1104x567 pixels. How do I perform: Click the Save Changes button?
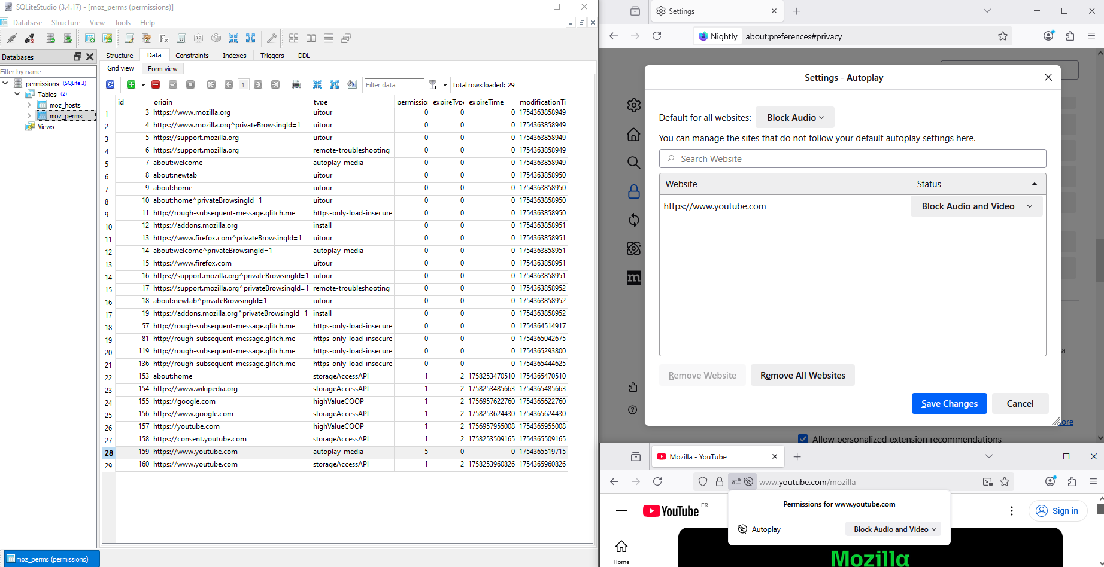(949, 404)
